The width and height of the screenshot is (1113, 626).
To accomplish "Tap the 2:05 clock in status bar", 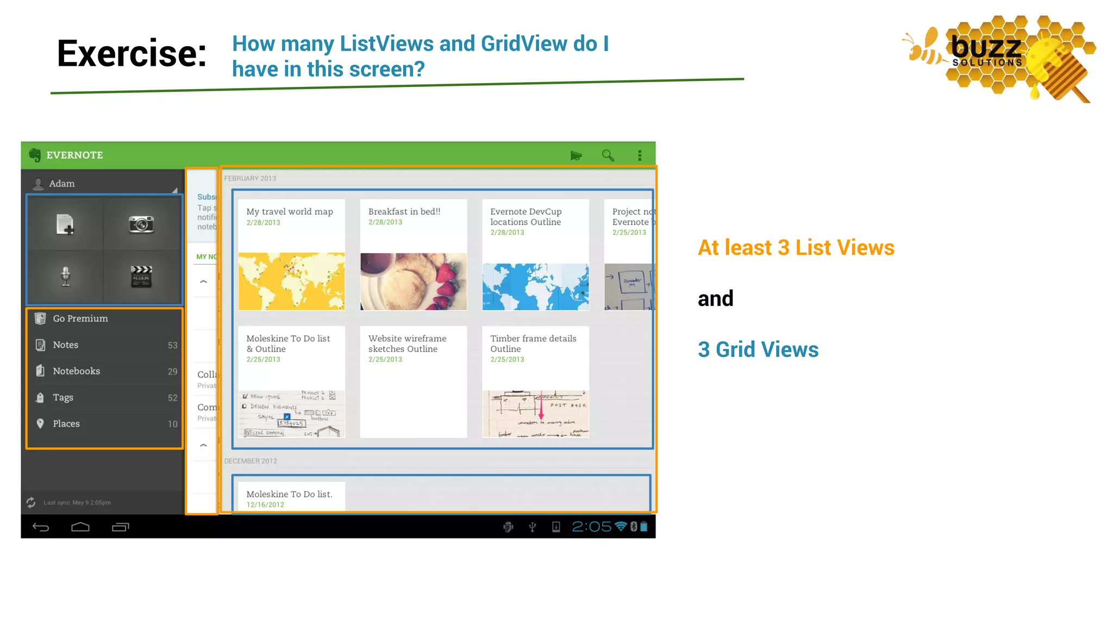I will point(591,527).
